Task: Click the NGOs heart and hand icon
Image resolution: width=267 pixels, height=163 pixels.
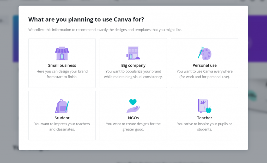Action: point(133,106)
